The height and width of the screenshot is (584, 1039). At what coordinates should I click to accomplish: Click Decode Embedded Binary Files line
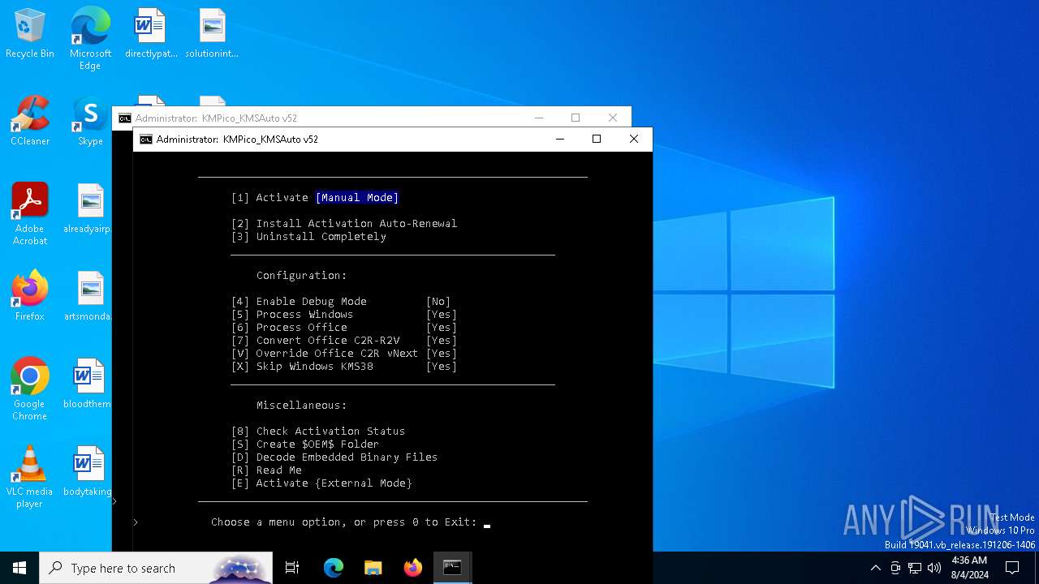click(x=334, y=457)
